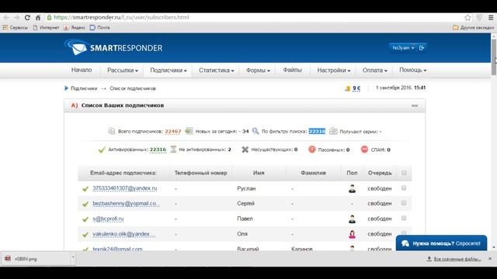Image resolution: width=497 pixels, height=279 pixels.
Task: Click the highlighted filter count 22316
Action: [317, 131]
